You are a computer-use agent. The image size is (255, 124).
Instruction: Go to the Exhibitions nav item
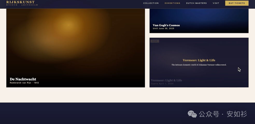point(172,3)
